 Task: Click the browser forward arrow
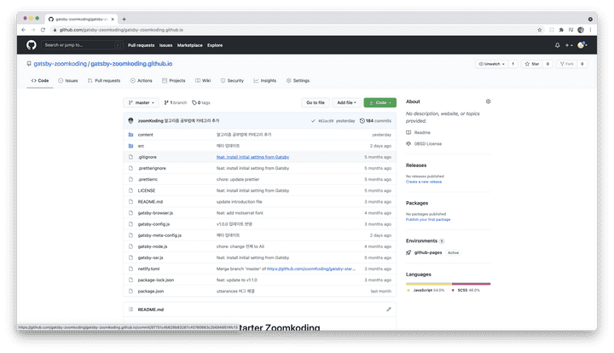pyautogui.click(x=33, y=30)
